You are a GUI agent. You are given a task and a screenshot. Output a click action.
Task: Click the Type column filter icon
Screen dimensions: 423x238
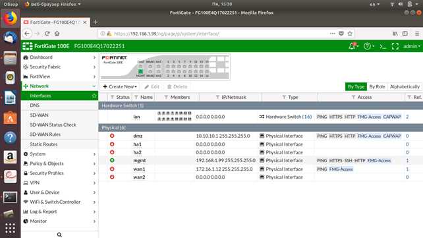tap(284, 97)
